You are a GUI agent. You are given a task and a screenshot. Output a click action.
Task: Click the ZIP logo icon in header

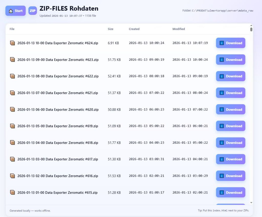[x=32, y=11]
